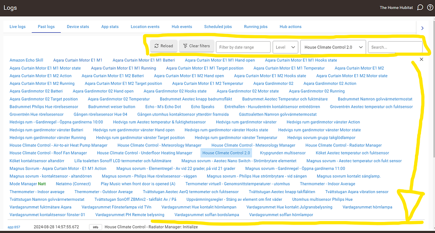The height and width of the screenshot is (233, 435).
Task: Select Aqara Curtain Motor E1 M1 Temperatur
Action: click(289, 68)
